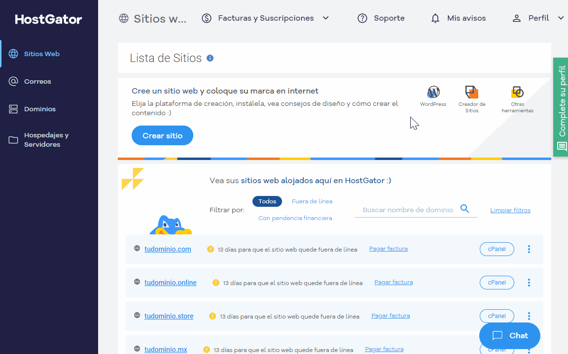The width and height of the screenshot is (568, 354).
Task: Click Pagar factura for tudominio.mx
Action: pyautogui.click(x=384, y=349)
